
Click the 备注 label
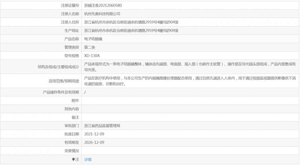click(x=75, y=117)
